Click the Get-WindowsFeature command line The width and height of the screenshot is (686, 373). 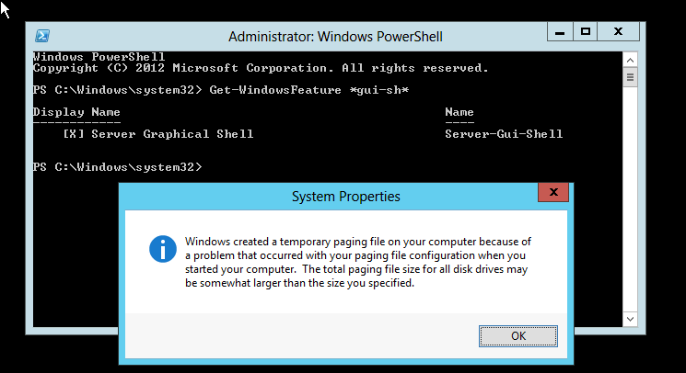coord(221,90)
